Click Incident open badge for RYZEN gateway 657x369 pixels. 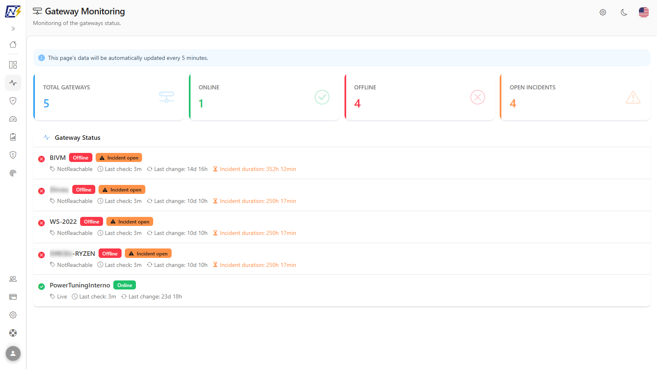[148, 254]
